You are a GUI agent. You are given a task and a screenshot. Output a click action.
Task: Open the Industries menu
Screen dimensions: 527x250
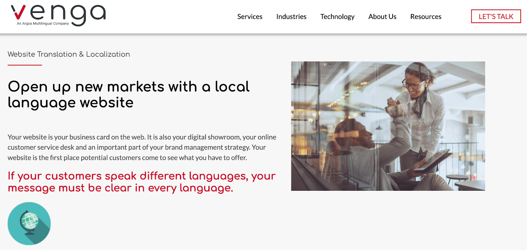click(291, 16)
